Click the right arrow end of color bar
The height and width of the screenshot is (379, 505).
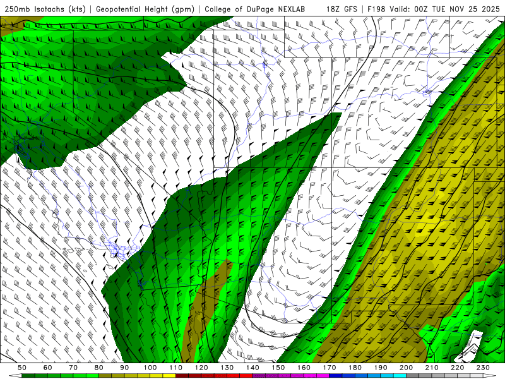click(x=489, y=375)
